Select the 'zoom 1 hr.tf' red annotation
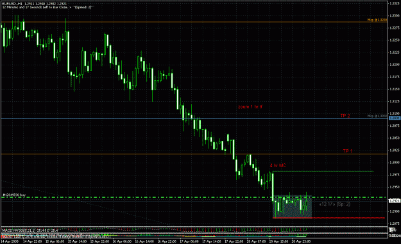401x244 pixels. (250, 107)
